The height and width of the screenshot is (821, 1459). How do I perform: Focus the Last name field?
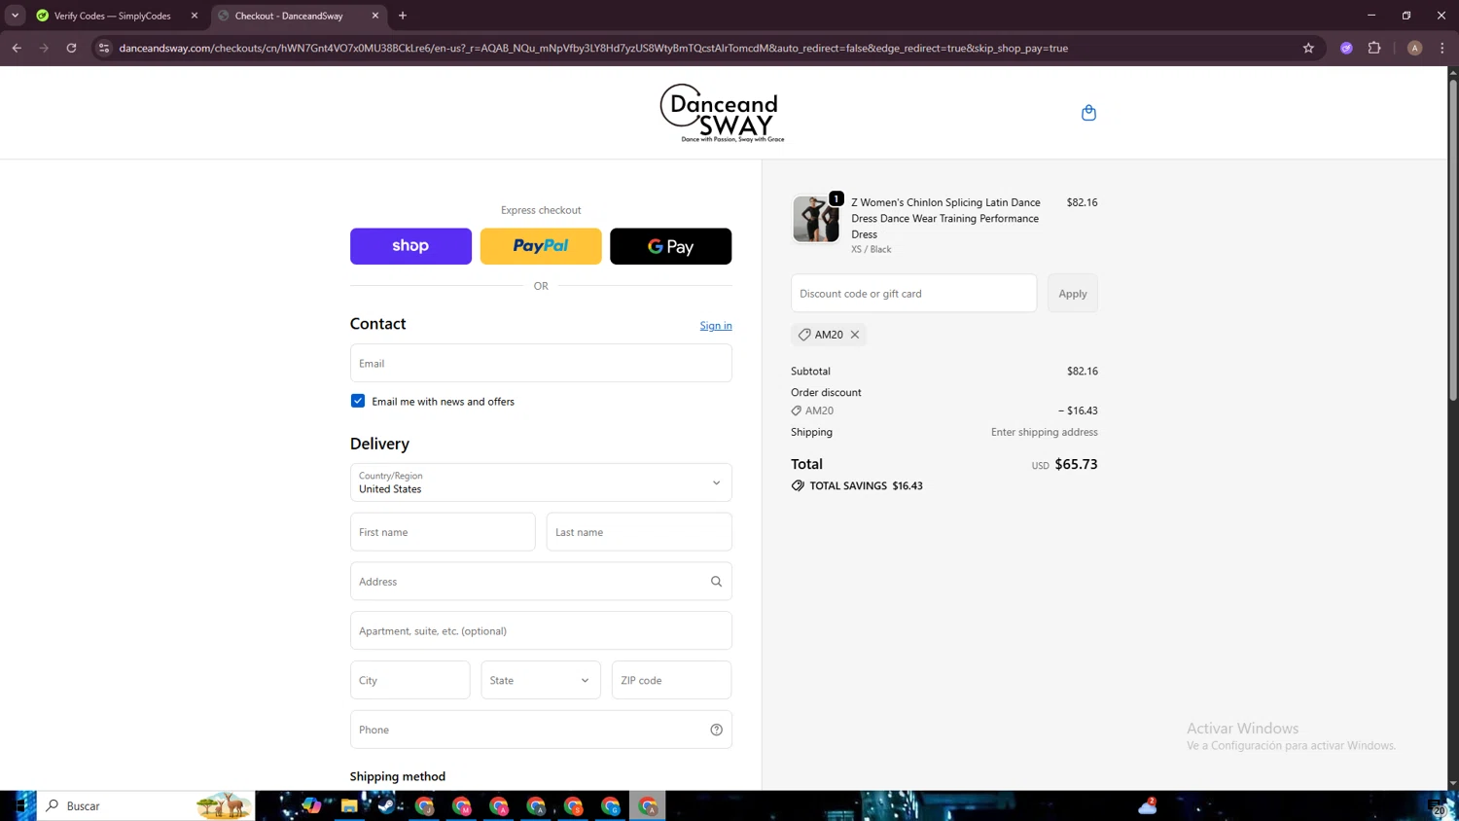[x=639, y=532]
